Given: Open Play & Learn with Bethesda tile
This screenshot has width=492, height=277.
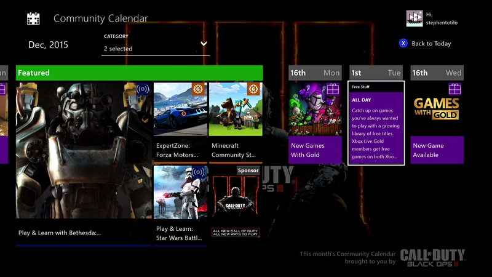Looking at the screenshot, I should [x=84, y=164].
